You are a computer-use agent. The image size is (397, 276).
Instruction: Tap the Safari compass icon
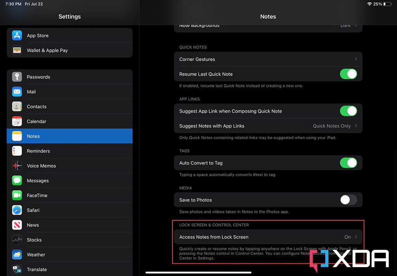[17, 210]
